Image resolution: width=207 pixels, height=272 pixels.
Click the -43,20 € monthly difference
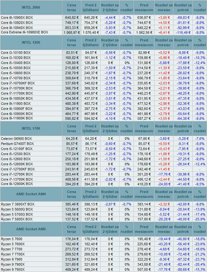click(x=164, y=244)
